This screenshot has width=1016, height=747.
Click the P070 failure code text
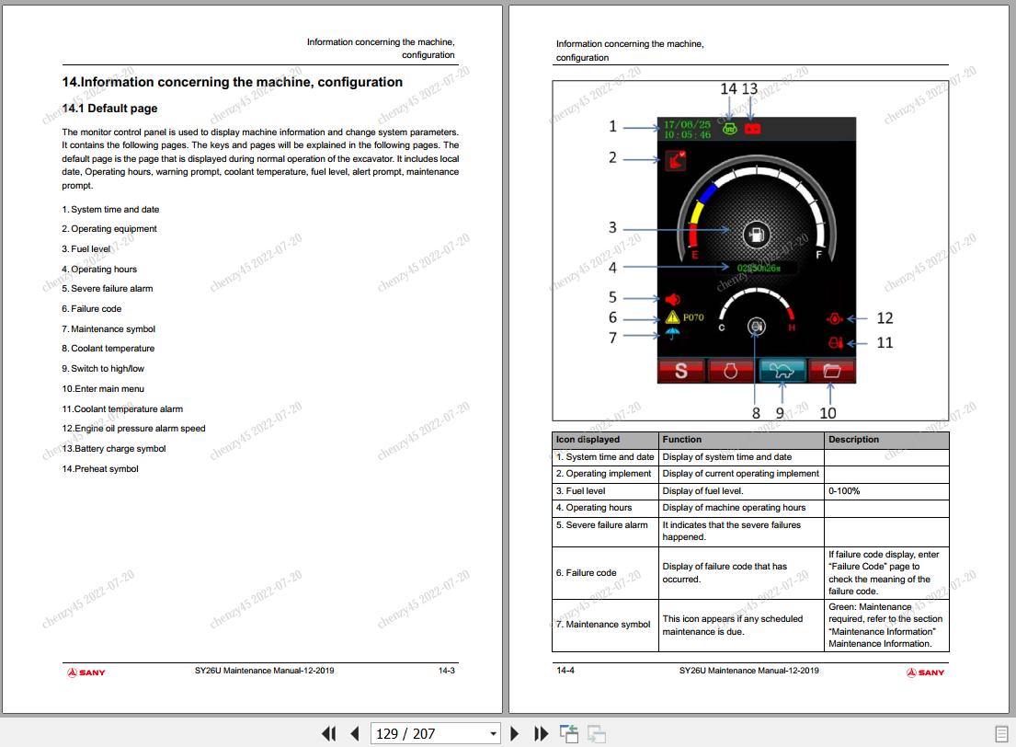(x=693, y=317)
